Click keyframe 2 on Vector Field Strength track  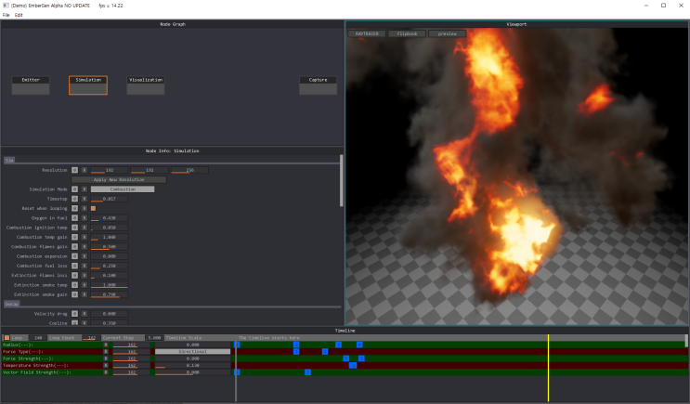pyautogui.click(x=307, y=372)
